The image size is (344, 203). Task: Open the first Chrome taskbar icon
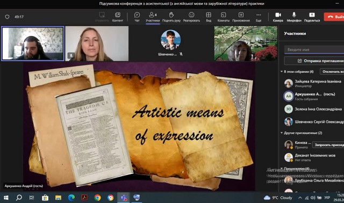point(98,198)
